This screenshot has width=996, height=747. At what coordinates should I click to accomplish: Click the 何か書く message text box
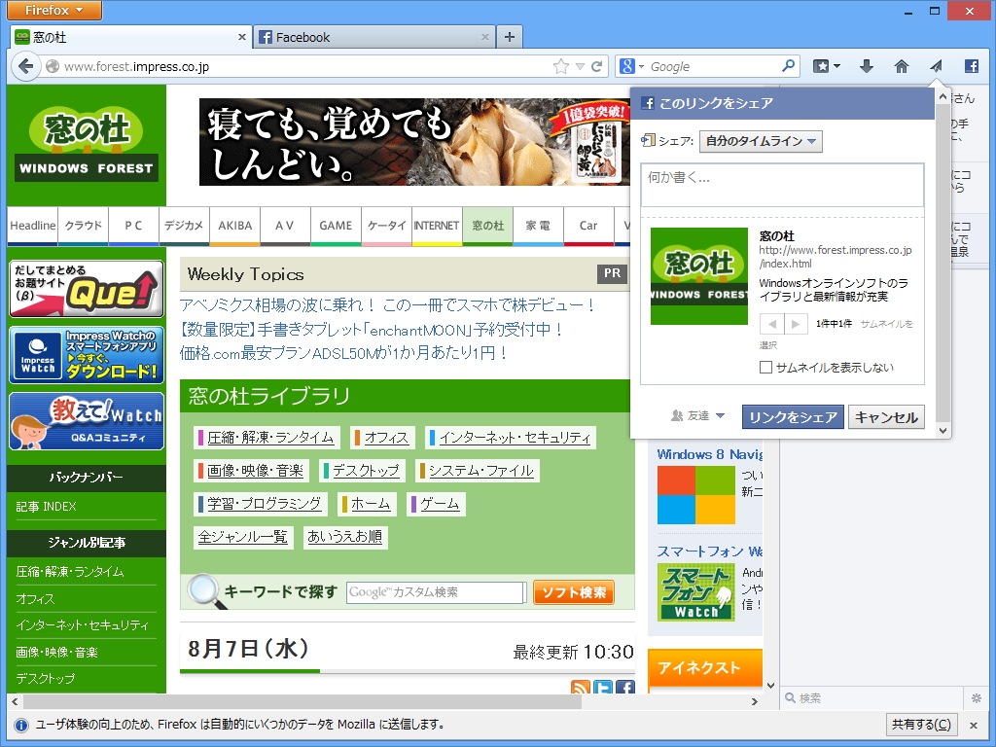(782, 184)
